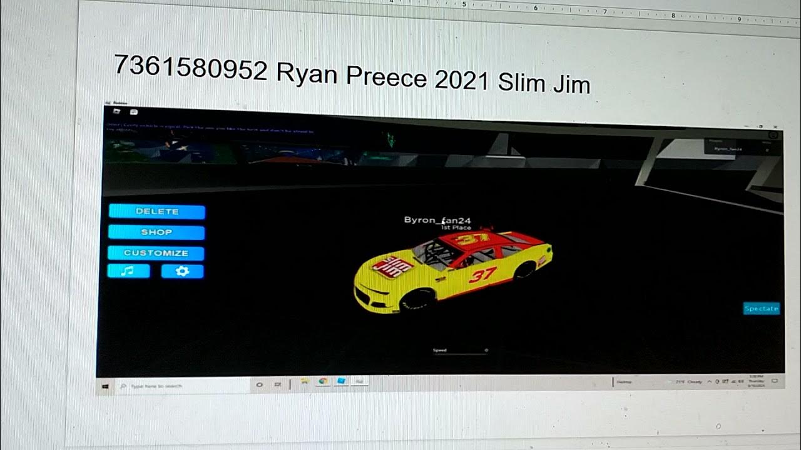Click the music note button
This screenshot has height=450, width=801.
click(128, 271)
